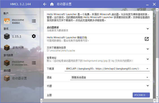Click the vertical scrollbar up arrow
Screen dimensions: 159x103
click(x=157, y=10)
